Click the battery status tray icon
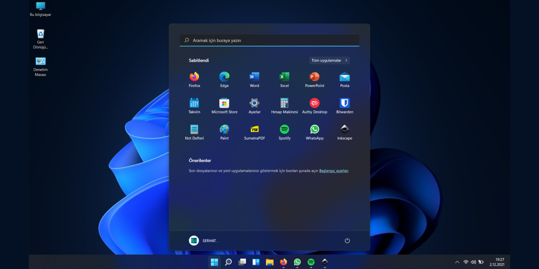This screenshot has width=539, height=269. [x=481, y=262]
